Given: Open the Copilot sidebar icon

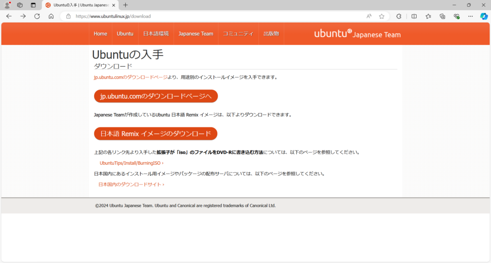Looking at the screenshot, I should pyautogui.click(x=484, y=16).
